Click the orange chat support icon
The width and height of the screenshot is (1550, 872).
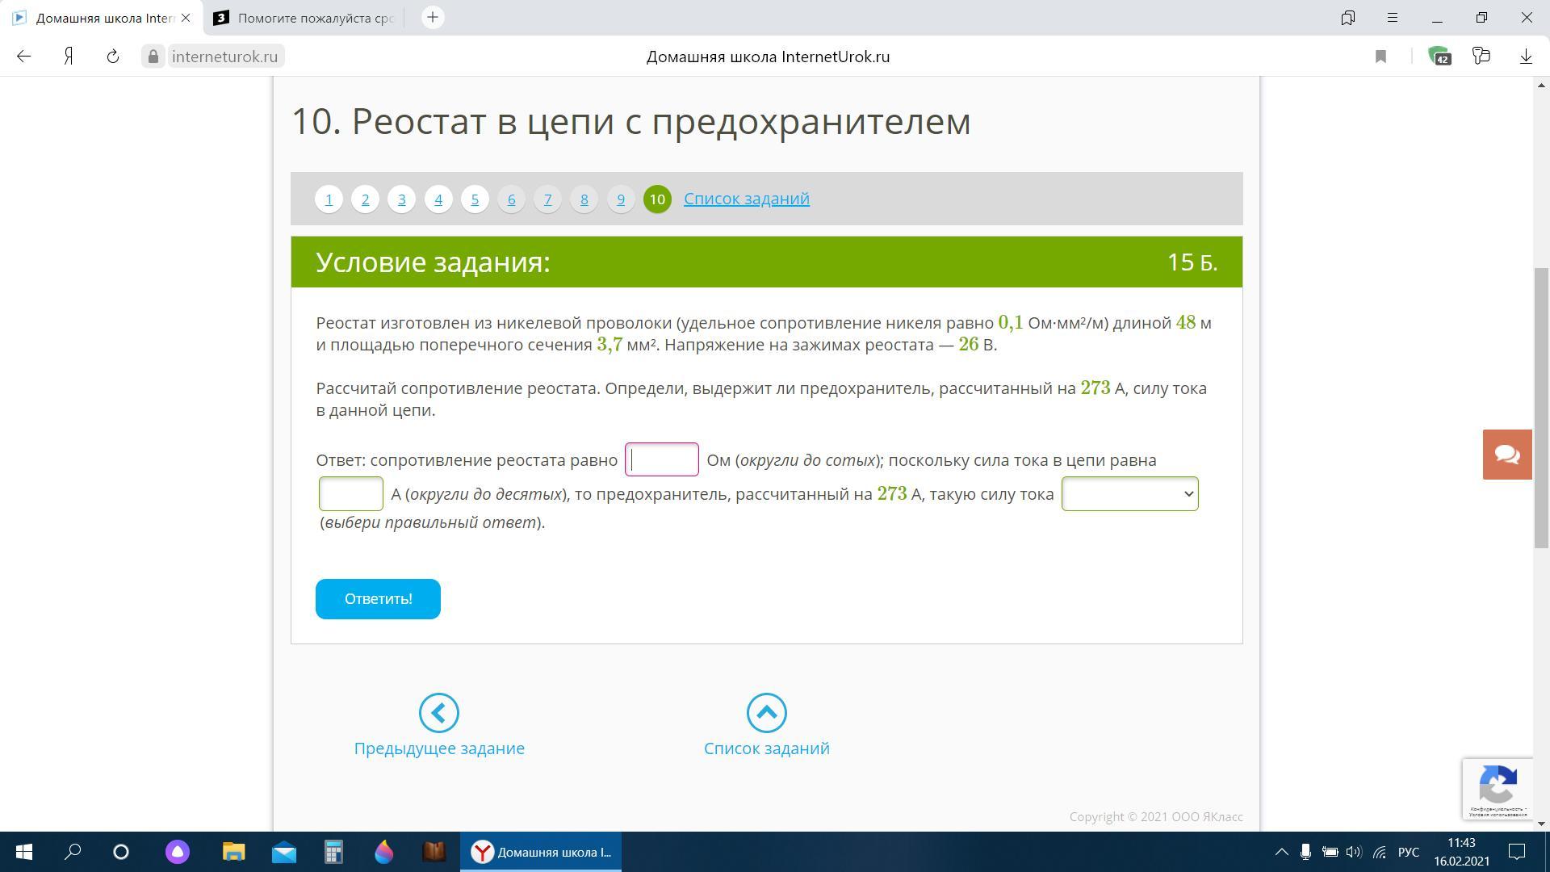click(1506, 455)
